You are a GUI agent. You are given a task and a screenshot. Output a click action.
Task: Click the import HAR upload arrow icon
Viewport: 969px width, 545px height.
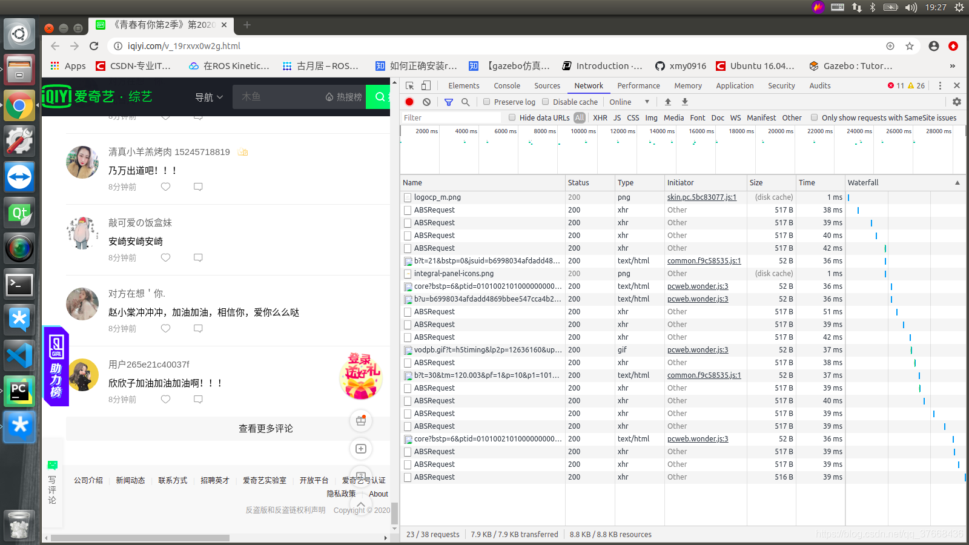[x=668, y=102]
